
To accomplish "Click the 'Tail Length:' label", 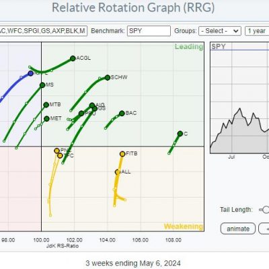I will [x=236, y=210].
